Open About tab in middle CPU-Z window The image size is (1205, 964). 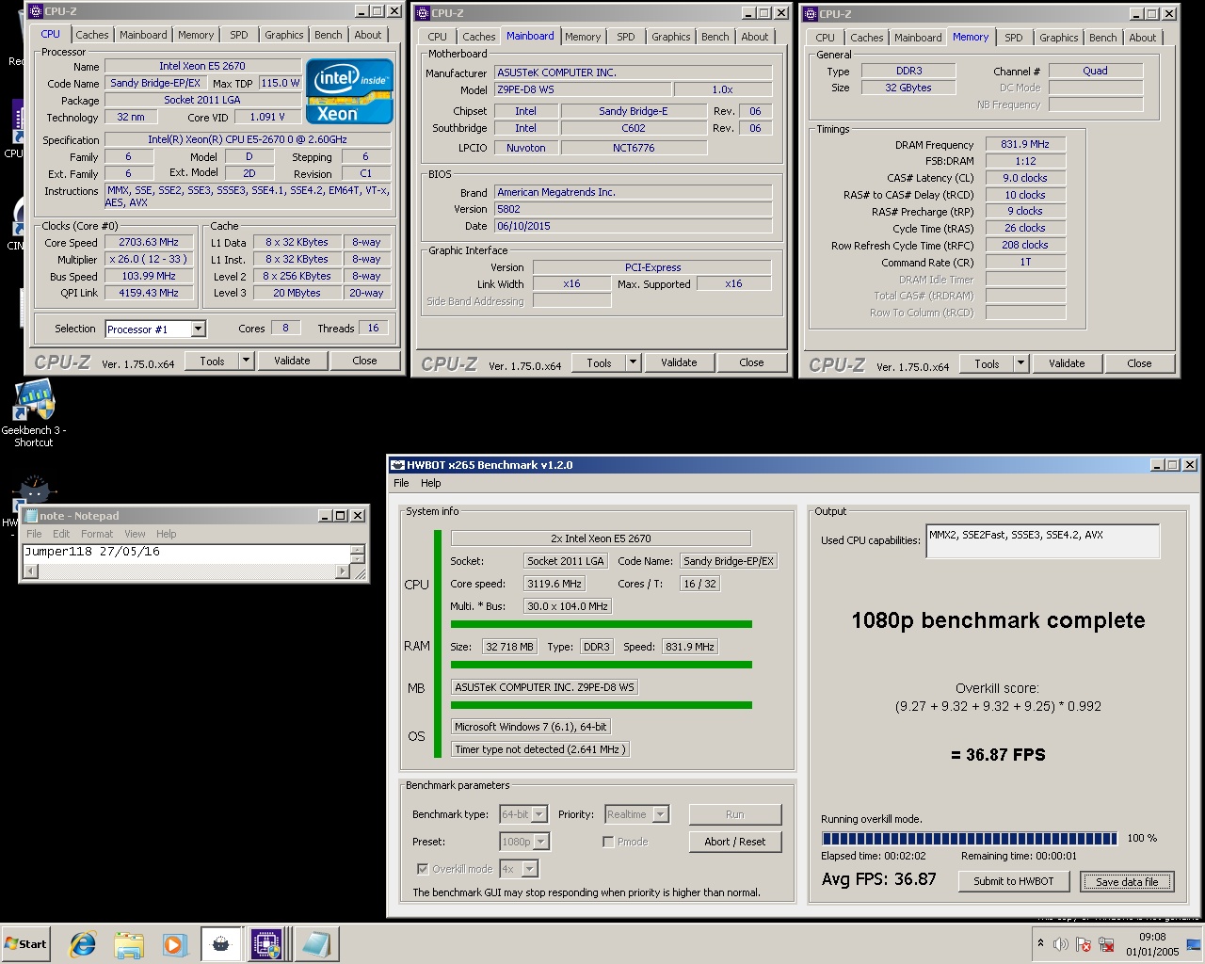pyautogui.click(x=754, y=37)
